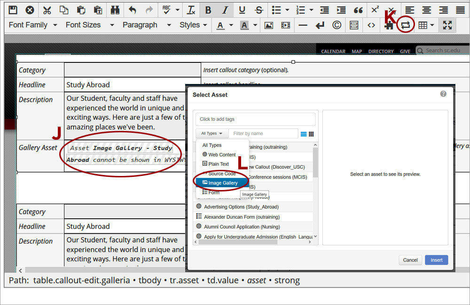The image size is (470, 305).
Task: Toggle Bold formatting
Action: click(208, 10)
